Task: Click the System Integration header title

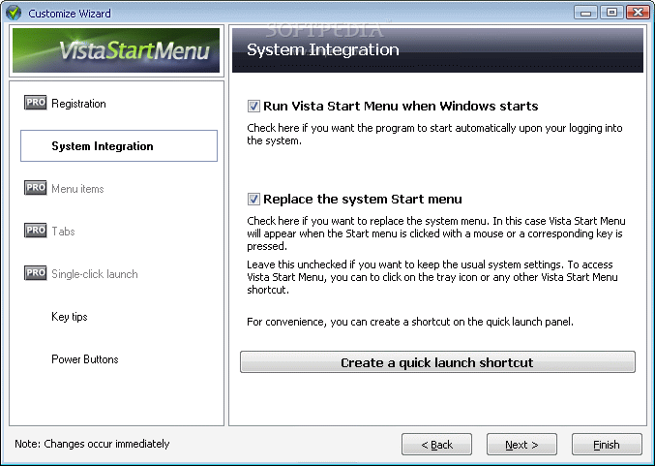Action: coord(323,49)
